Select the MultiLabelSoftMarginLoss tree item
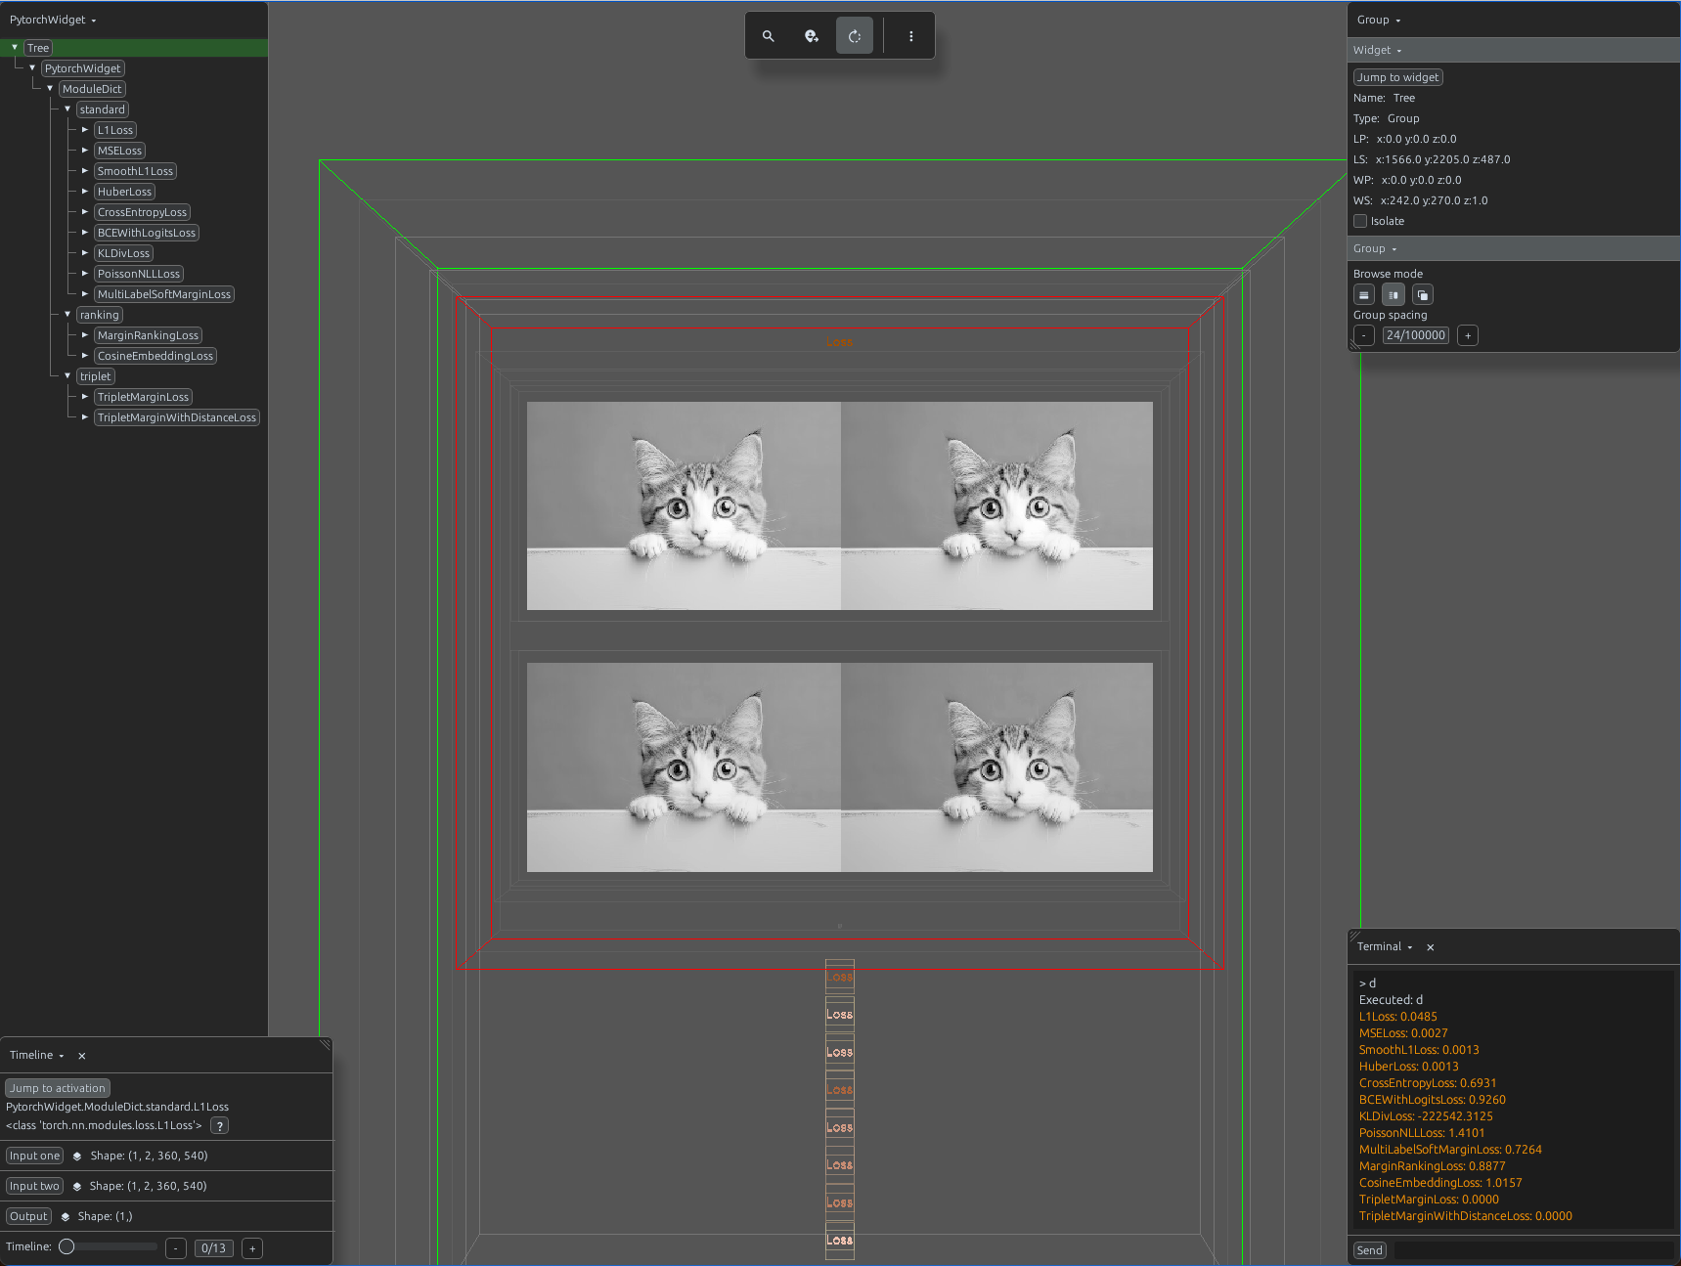The width and height of the screenshot is (1681, 1266). point(164,294)
